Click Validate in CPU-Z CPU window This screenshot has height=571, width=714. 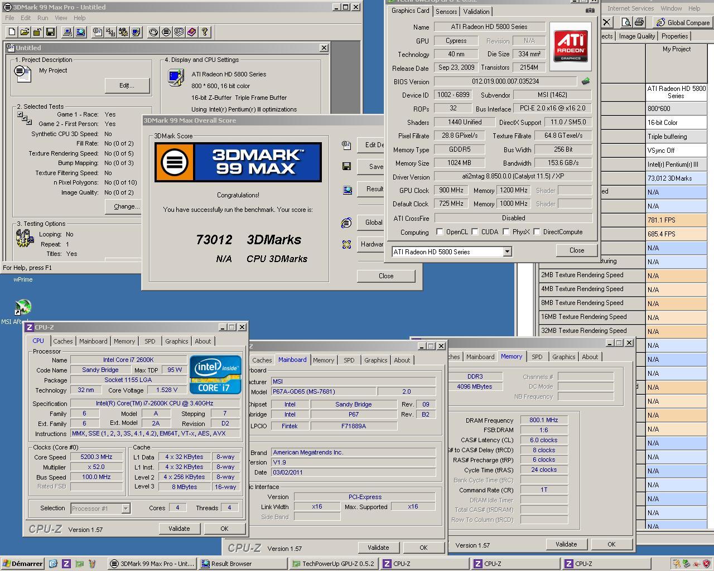tap(179, 529)
